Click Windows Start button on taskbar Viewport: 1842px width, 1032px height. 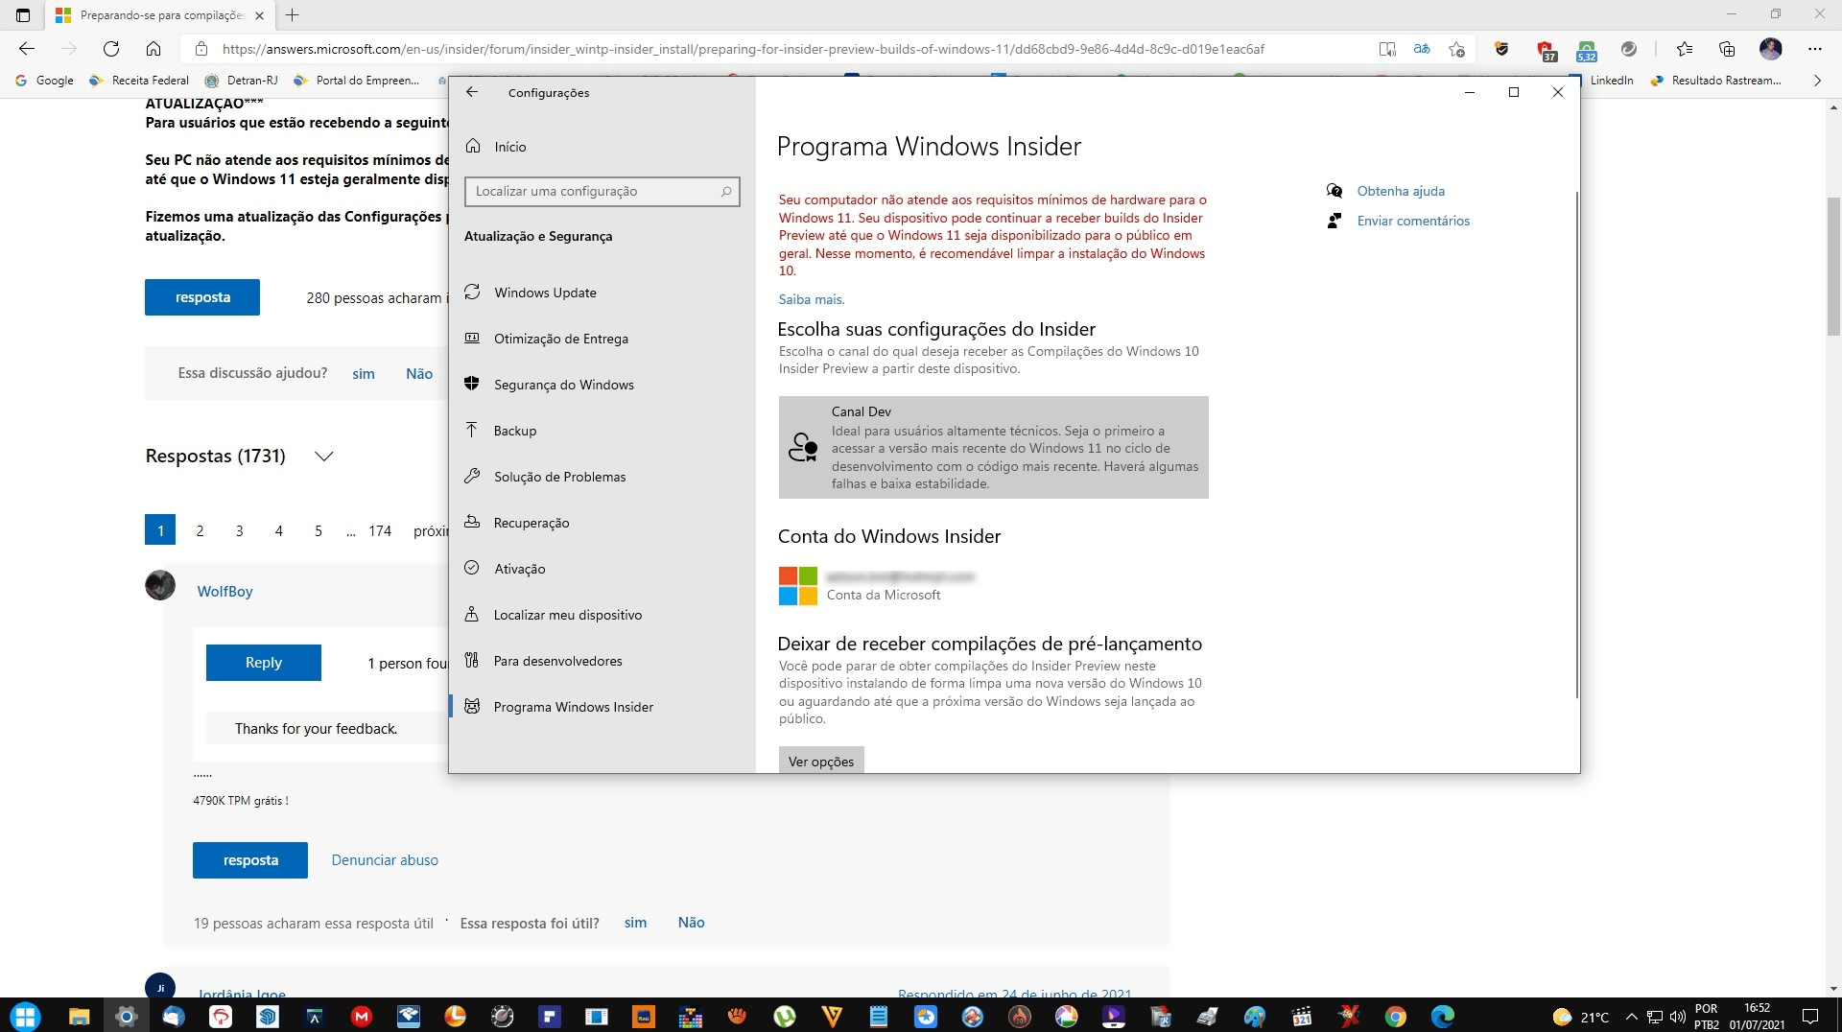(x=26, y=1016)
